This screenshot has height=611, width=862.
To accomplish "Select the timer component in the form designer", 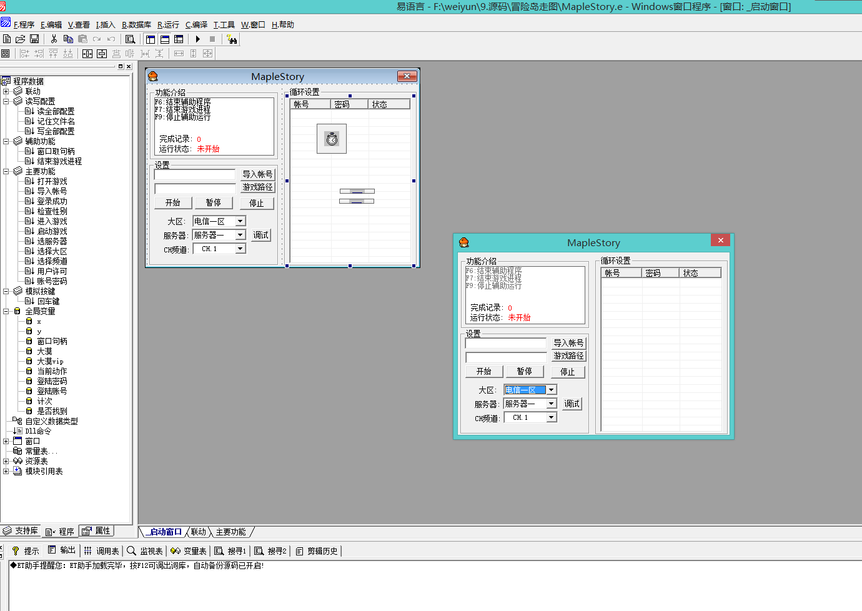I will pos(332,139).
